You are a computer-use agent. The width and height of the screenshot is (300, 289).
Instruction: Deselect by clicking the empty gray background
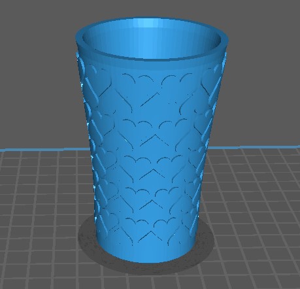(x=37, y=65)
